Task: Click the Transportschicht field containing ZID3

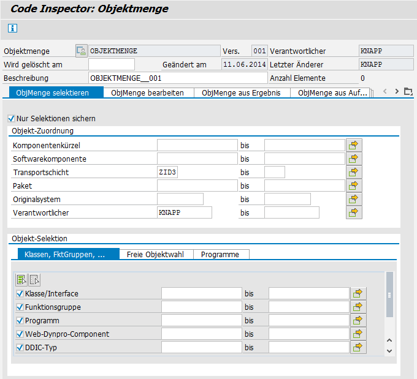Action: 167,173
